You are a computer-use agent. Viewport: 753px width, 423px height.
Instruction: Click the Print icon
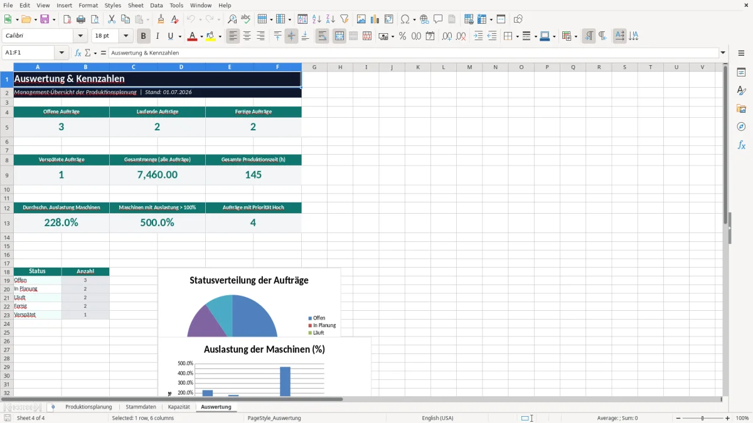click(81, 19)
